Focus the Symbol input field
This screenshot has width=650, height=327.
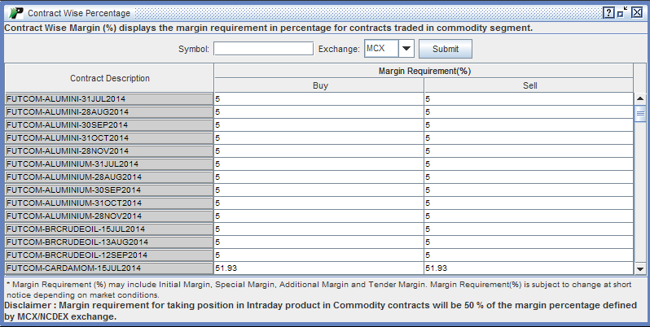pyautogui.click(x=263, y=49)
